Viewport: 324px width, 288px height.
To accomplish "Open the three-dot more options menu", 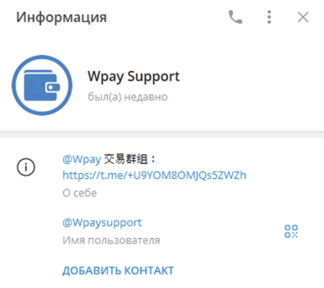I will (x=269, y=17).
